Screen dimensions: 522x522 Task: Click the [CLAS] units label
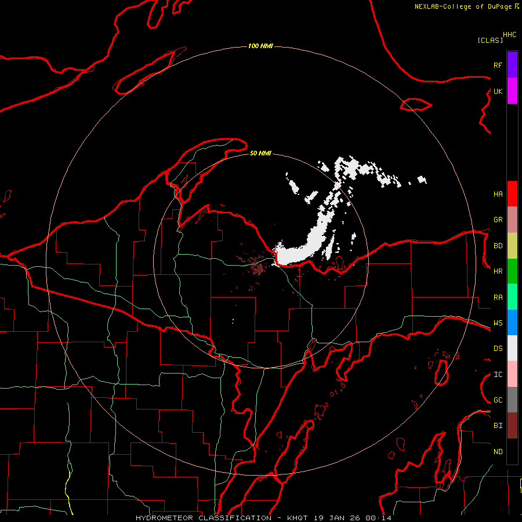click(490, 40)
